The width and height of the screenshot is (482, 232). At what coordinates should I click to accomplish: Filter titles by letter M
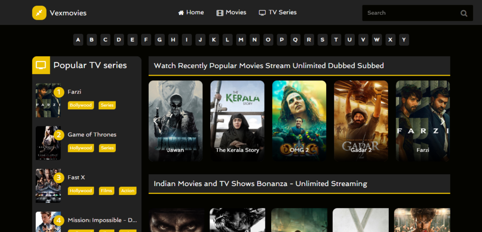click(241, 40)
